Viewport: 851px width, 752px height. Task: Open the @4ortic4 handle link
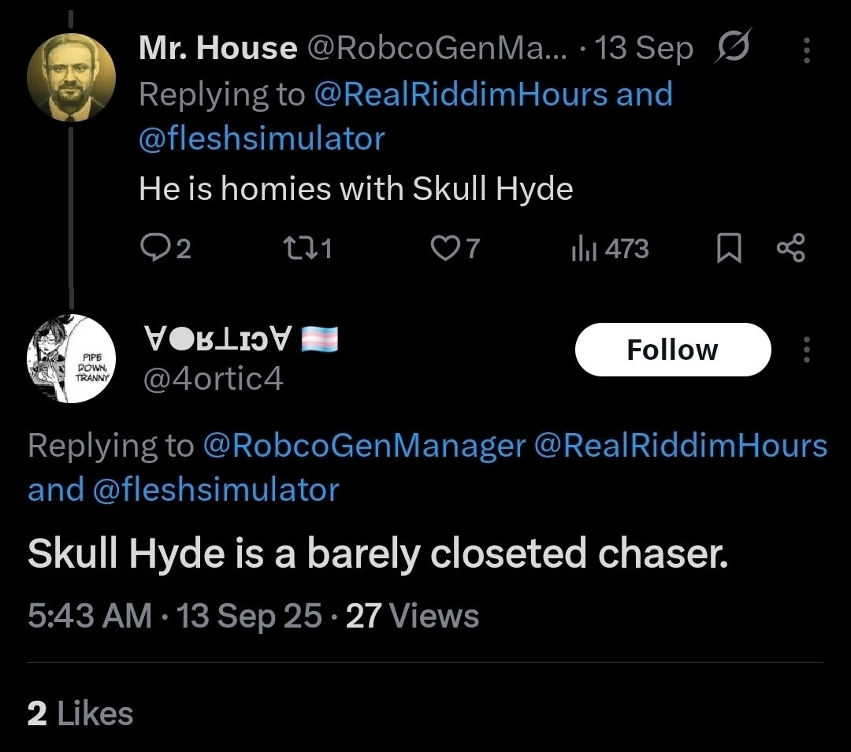[x=211, y=380]
